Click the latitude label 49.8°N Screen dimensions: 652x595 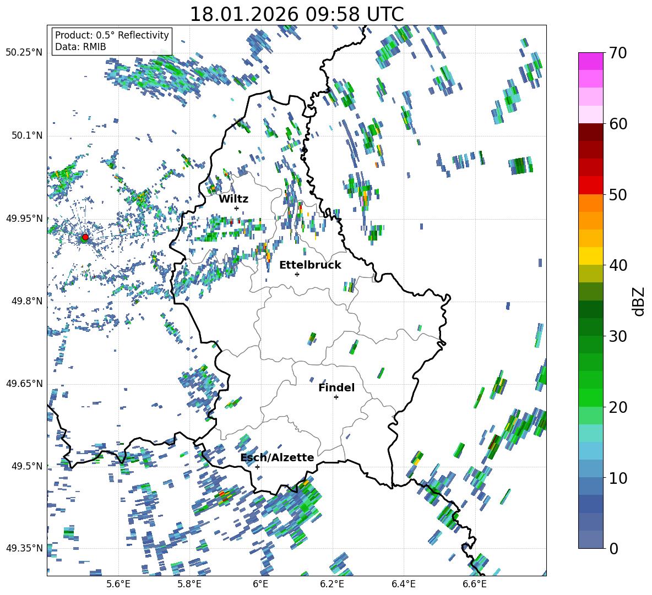[x=27, y=301]
